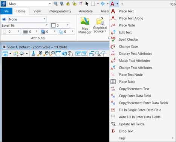Open the File backstage tab
This screenshot has height=142, width=176.
click(6, 11)
